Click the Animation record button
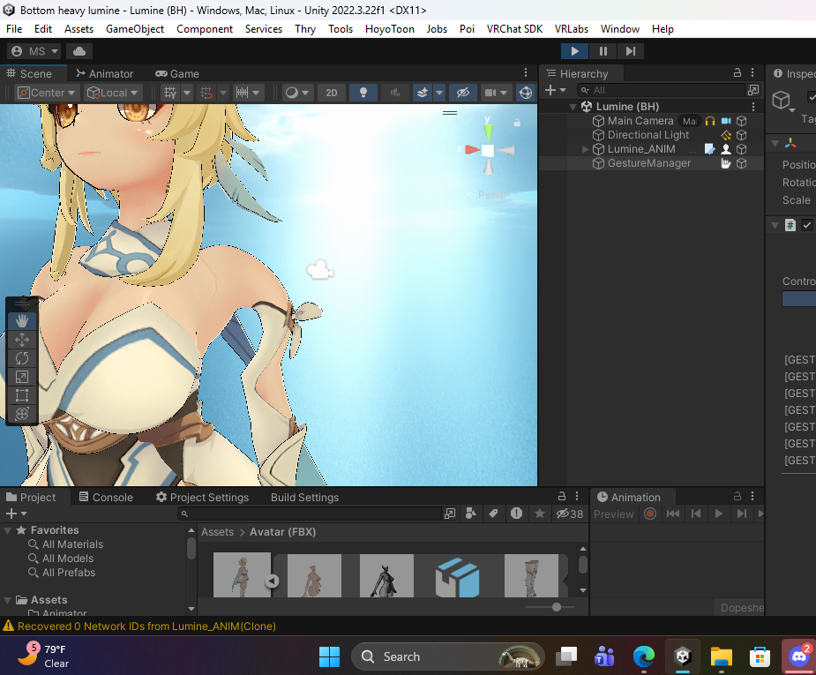 click(x=650, y=514)
